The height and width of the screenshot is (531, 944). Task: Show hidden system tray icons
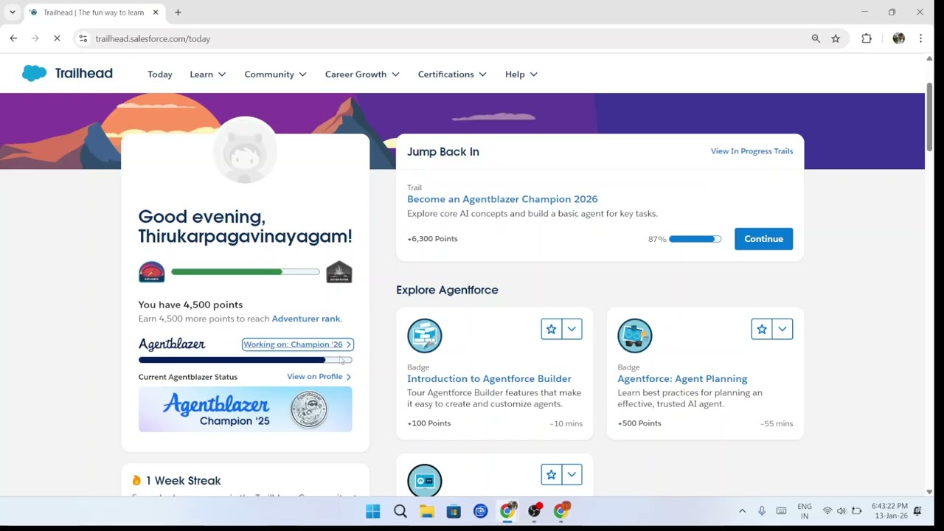[x=742, y=511]
